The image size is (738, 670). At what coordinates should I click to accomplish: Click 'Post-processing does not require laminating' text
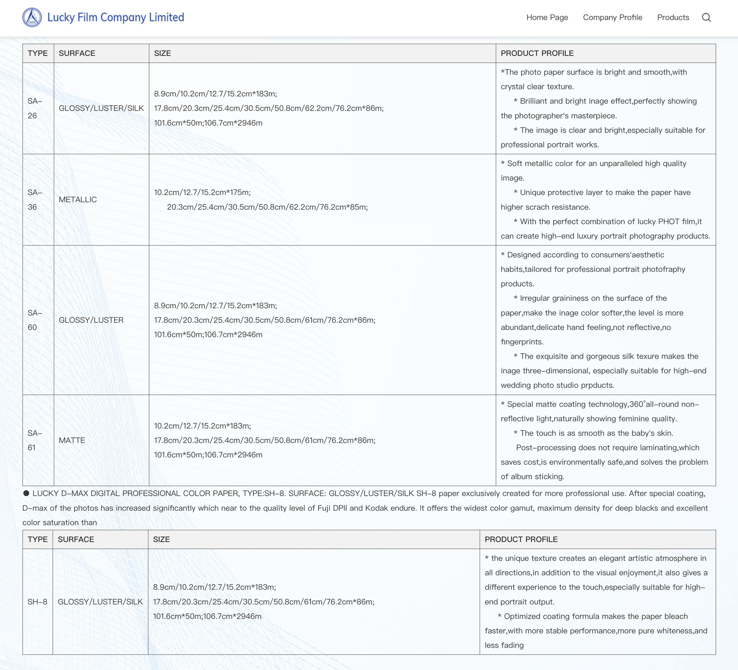point(604,462)
